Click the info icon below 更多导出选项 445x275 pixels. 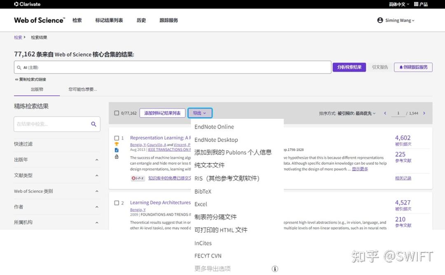[275, 268]
